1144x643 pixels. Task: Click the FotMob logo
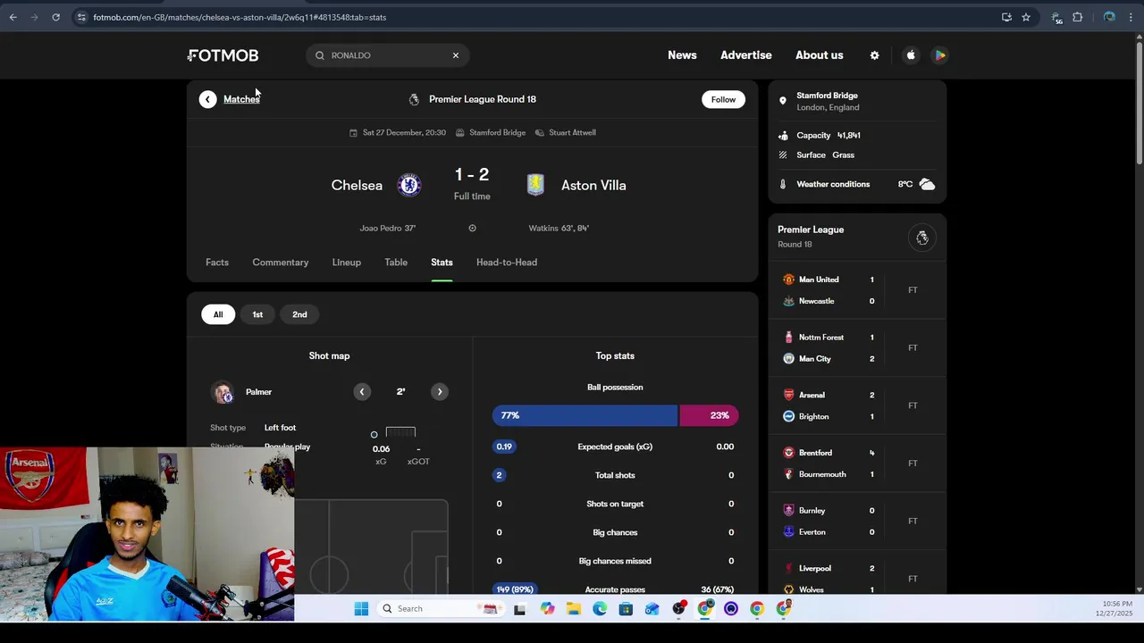[x=223, y=55]
